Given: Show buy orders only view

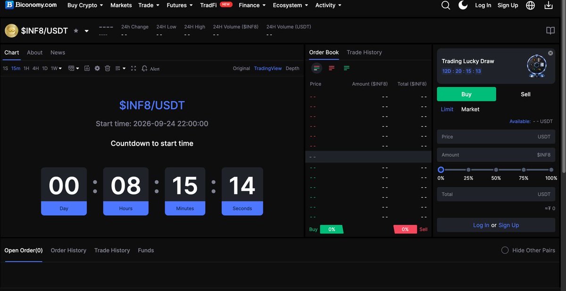Looking at the screenshot, I should [x=347, y=68].
